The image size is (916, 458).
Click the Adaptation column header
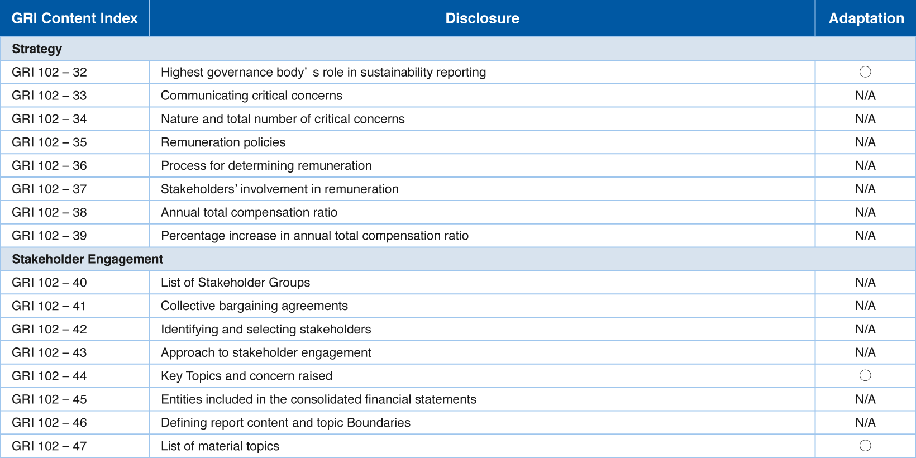[866, 18]
